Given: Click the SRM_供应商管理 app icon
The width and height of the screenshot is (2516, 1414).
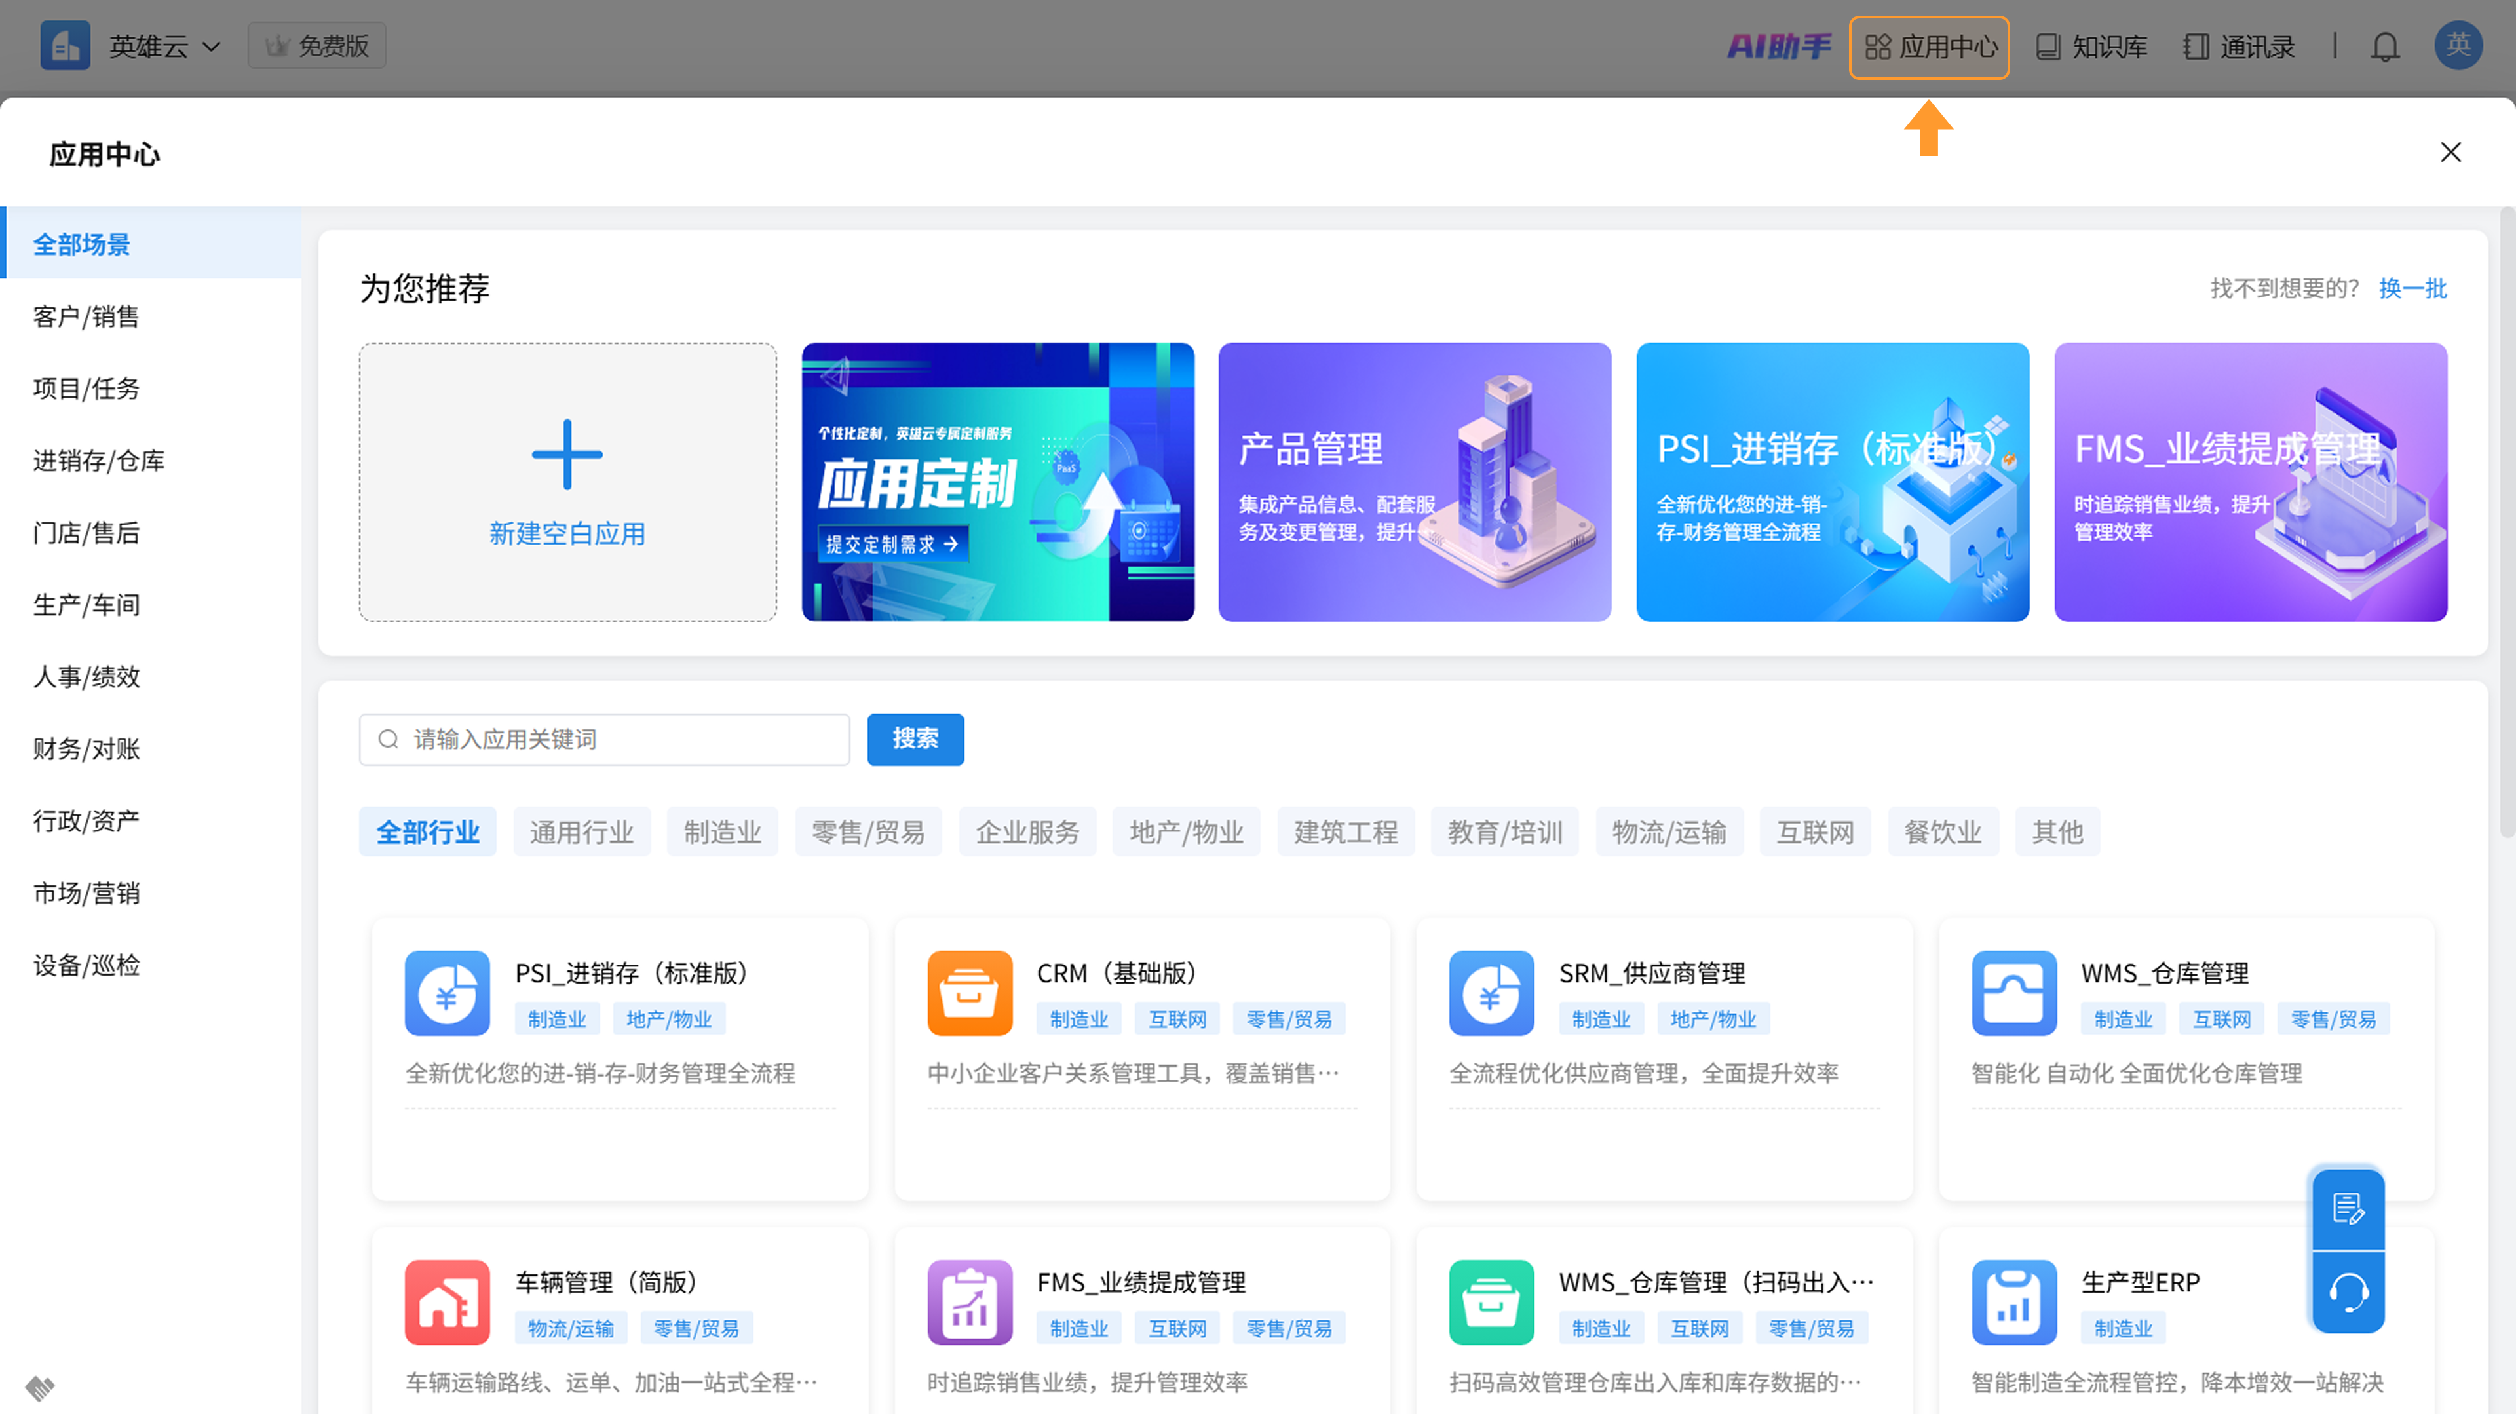Looking at the screenshot, I should [x=1491, y=993].
